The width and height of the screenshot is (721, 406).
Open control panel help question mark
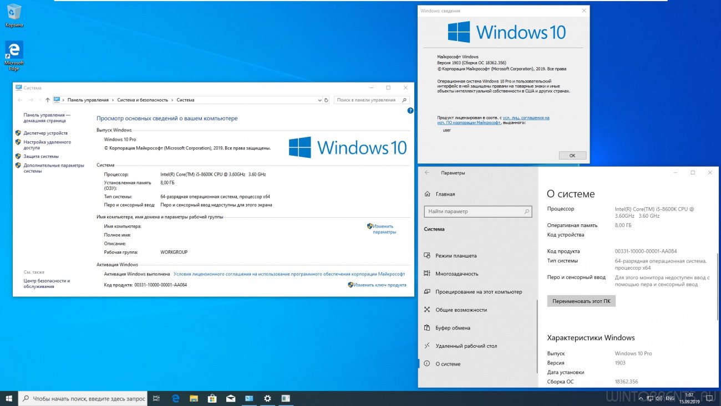[410, 111]
